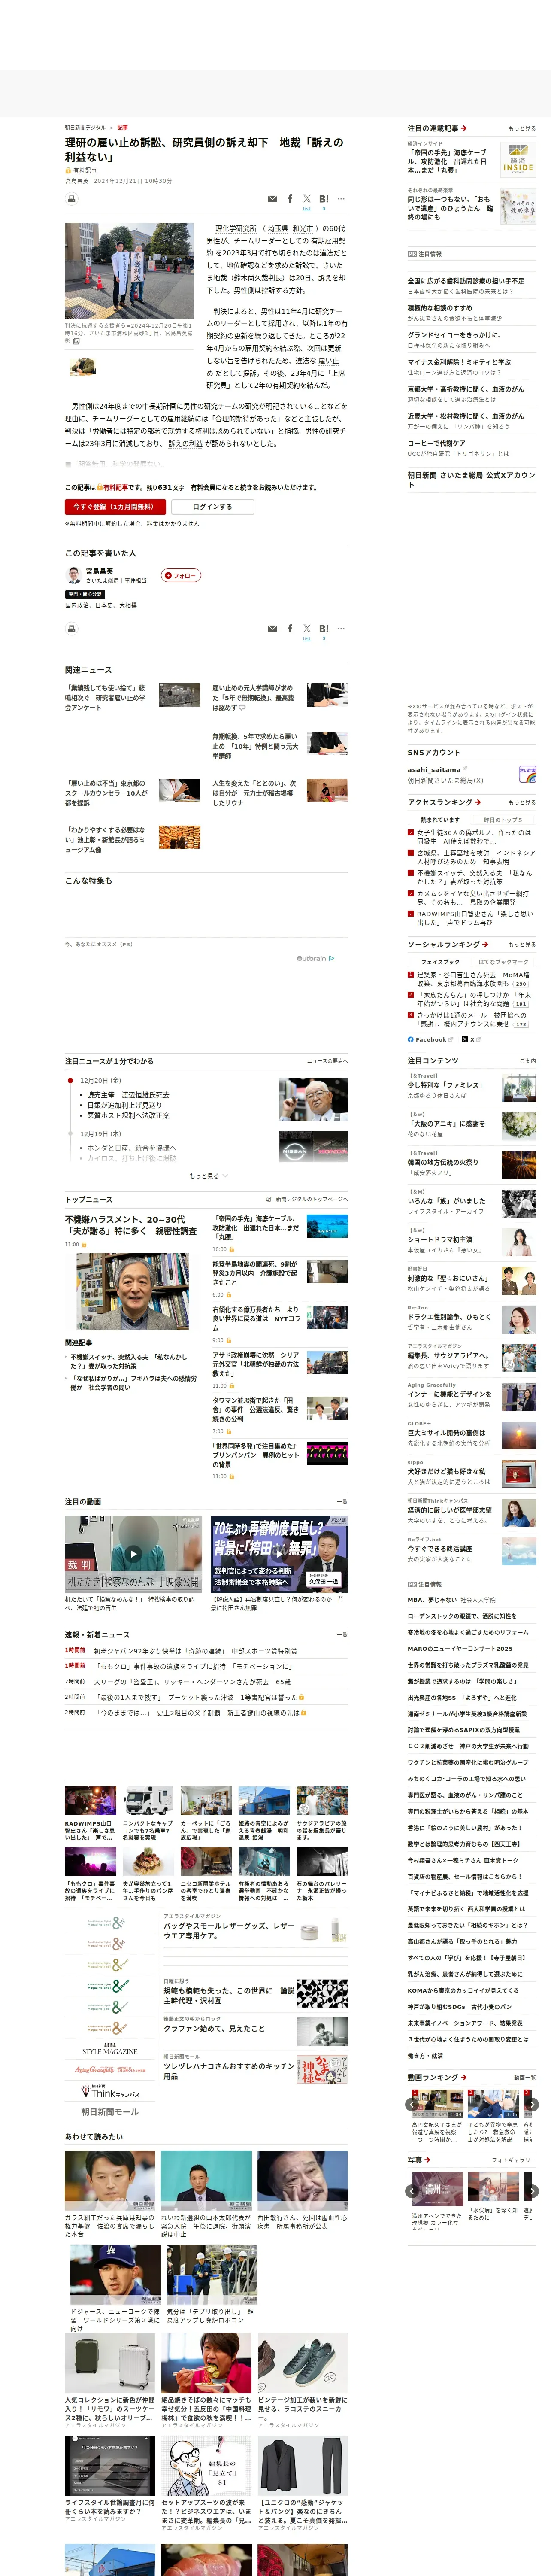
Task: Share article on X via top share row
Action: [307, 199]
